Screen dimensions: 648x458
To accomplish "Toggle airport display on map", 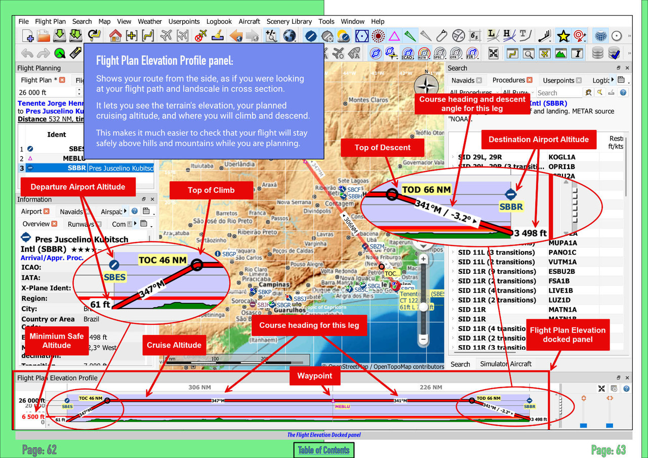I will click(x=311, y=35).
